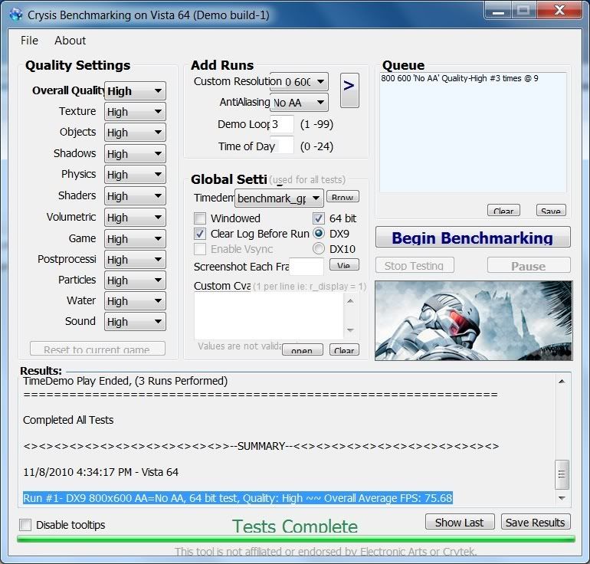This screenshot has width=590, height=564.
Task: Add run to queue with arrow button
Action: pyautogui.click(x=349, y=90)
